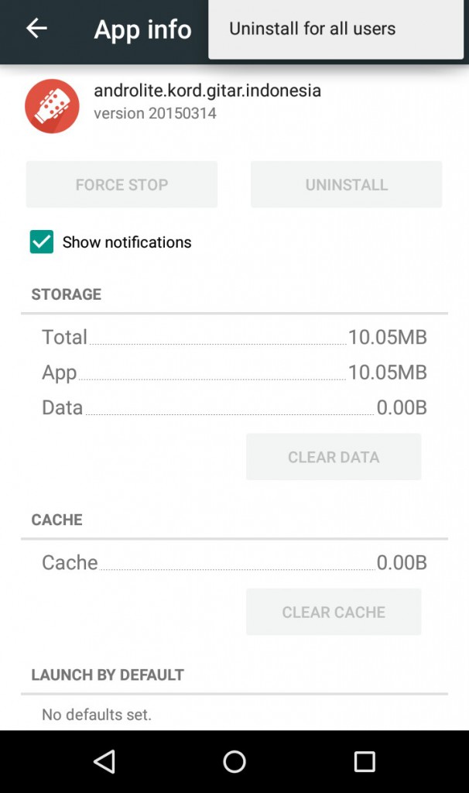
Task: Tap the Data storage row
Action: tap(234, 407)
